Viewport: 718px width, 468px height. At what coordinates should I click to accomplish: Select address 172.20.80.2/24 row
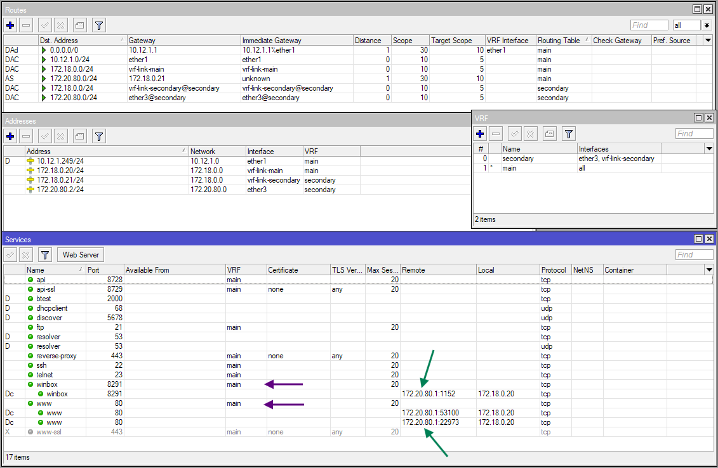pyautogui.click(x=237, y=190)
